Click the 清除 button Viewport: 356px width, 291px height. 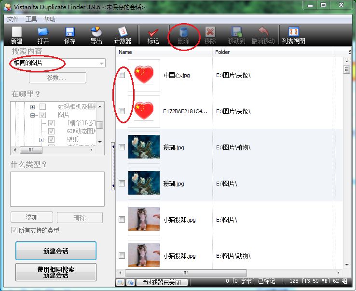point(80,218)
